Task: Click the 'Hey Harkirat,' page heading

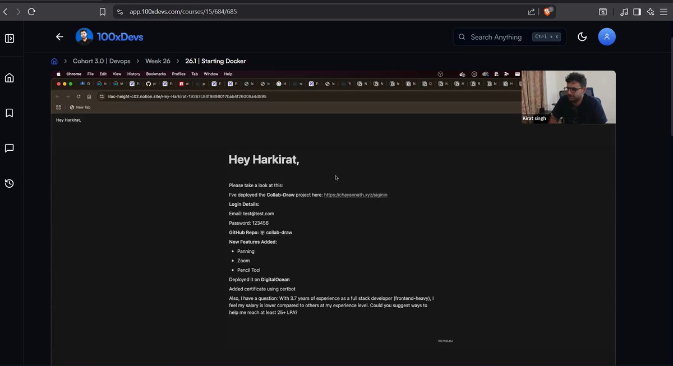Action: (264, 160)
